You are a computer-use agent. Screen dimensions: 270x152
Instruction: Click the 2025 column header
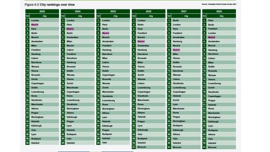point(42,11)
